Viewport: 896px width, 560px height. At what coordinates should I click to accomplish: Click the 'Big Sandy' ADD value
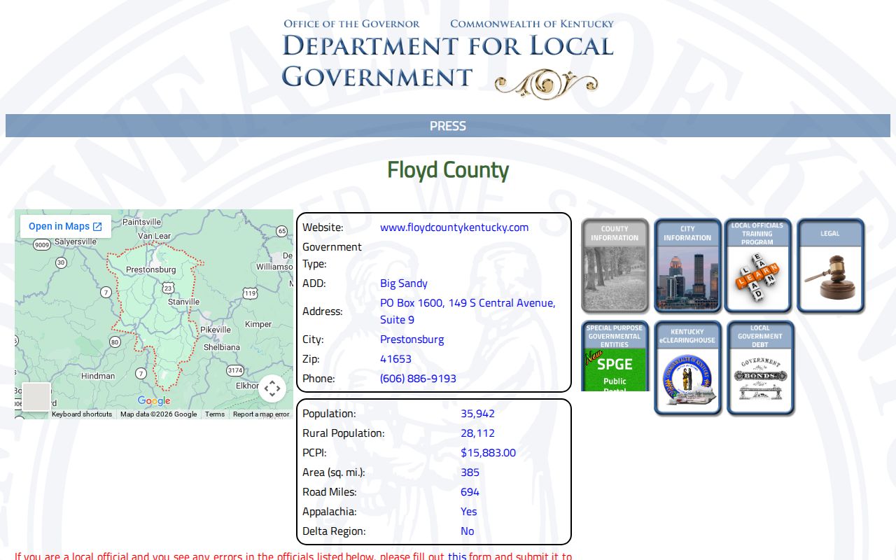tap(404, 283)
